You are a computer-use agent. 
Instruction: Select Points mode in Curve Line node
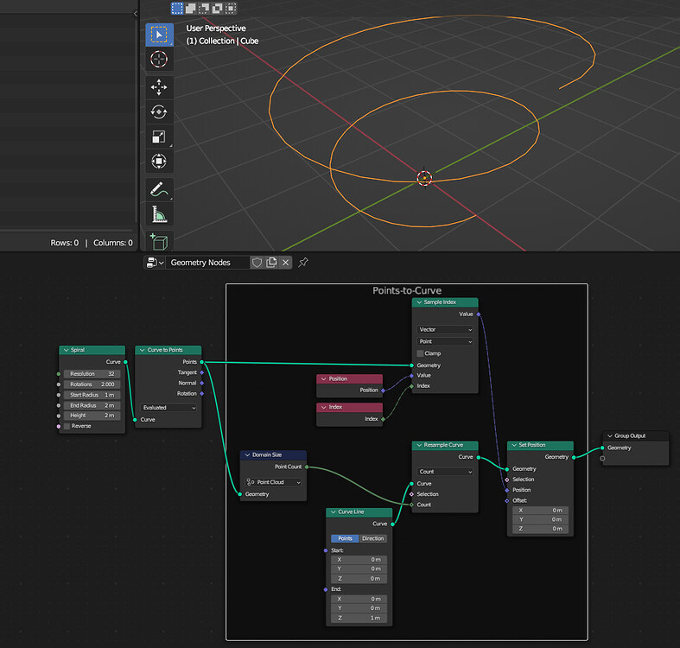346,538
